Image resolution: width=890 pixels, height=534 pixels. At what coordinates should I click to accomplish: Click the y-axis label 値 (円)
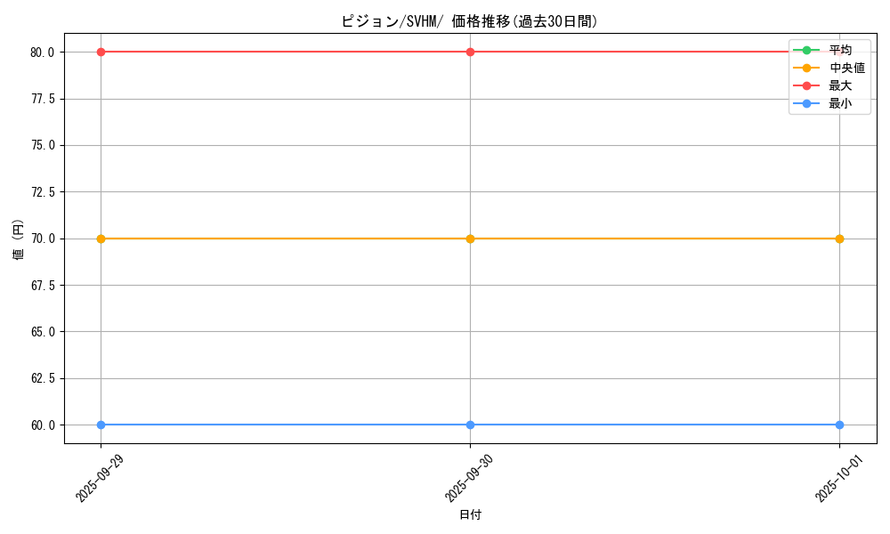coord(19,239)
